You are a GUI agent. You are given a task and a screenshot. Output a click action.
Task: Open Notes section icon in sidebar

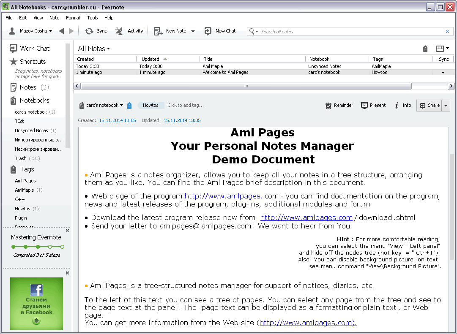click(x=13, y=87)
